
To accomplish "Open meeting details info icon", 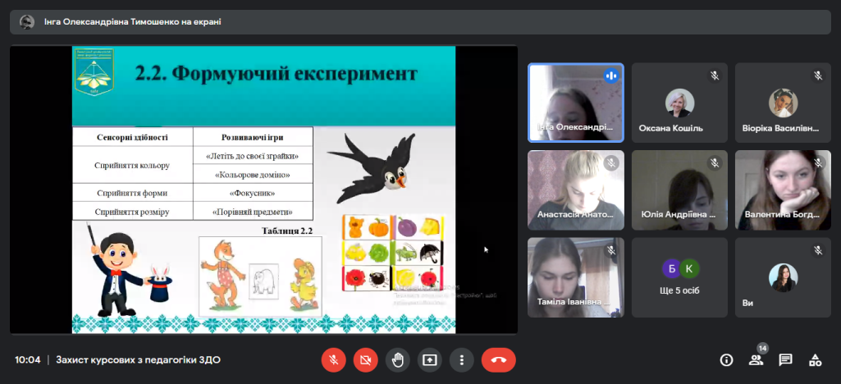I will point(727,360).
